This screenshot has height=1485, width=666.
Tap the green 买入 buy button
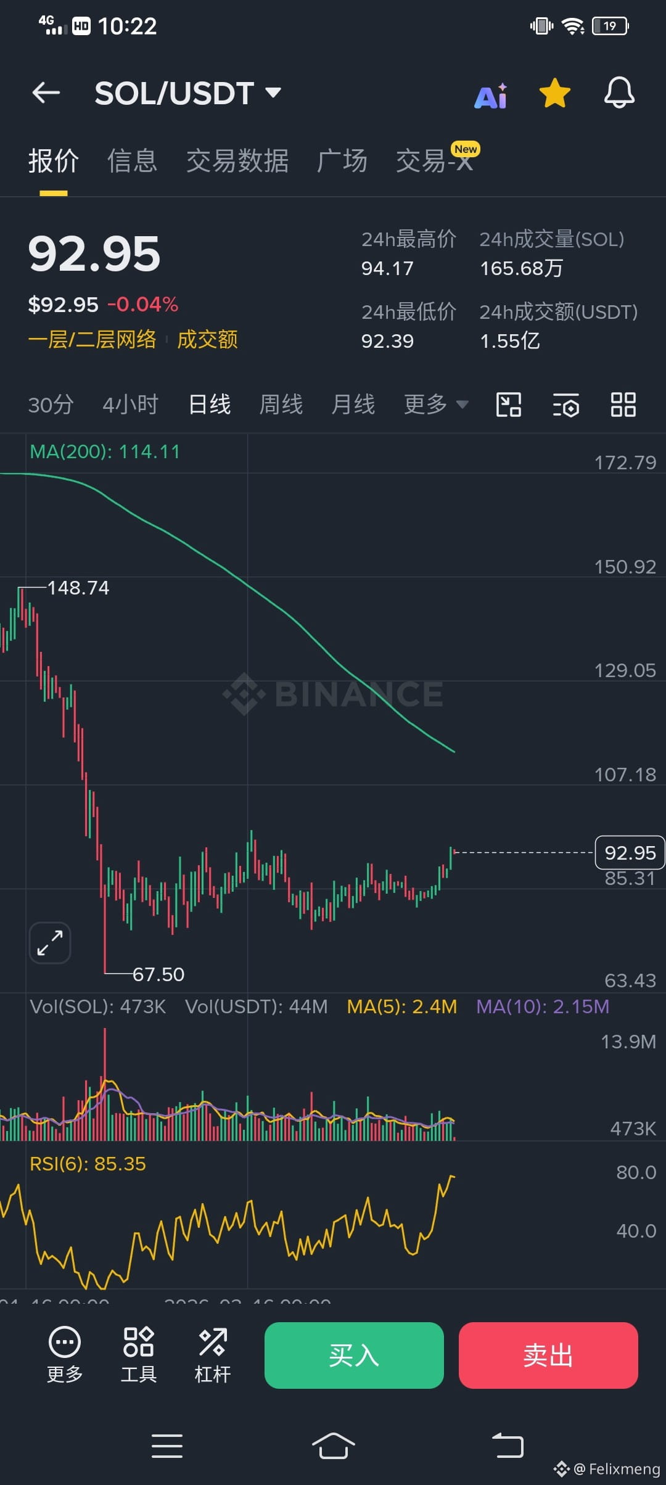[354, 1355]
